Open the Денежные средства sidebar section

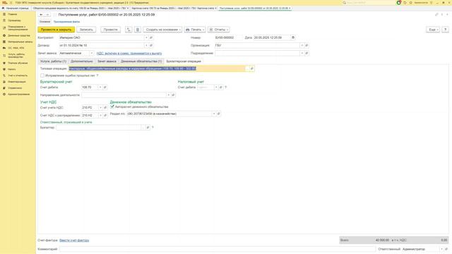(x=19, y=36)
